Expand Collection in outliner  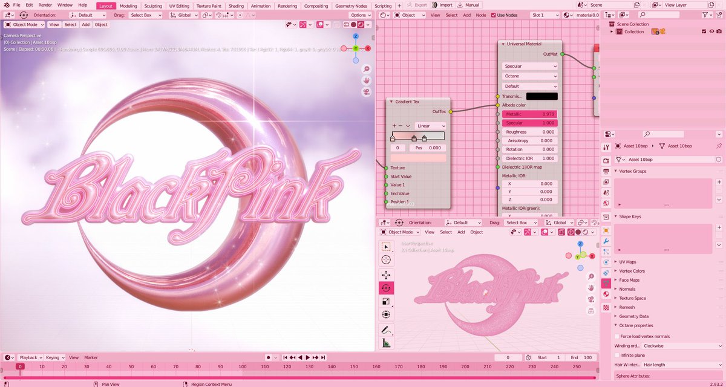612,31
